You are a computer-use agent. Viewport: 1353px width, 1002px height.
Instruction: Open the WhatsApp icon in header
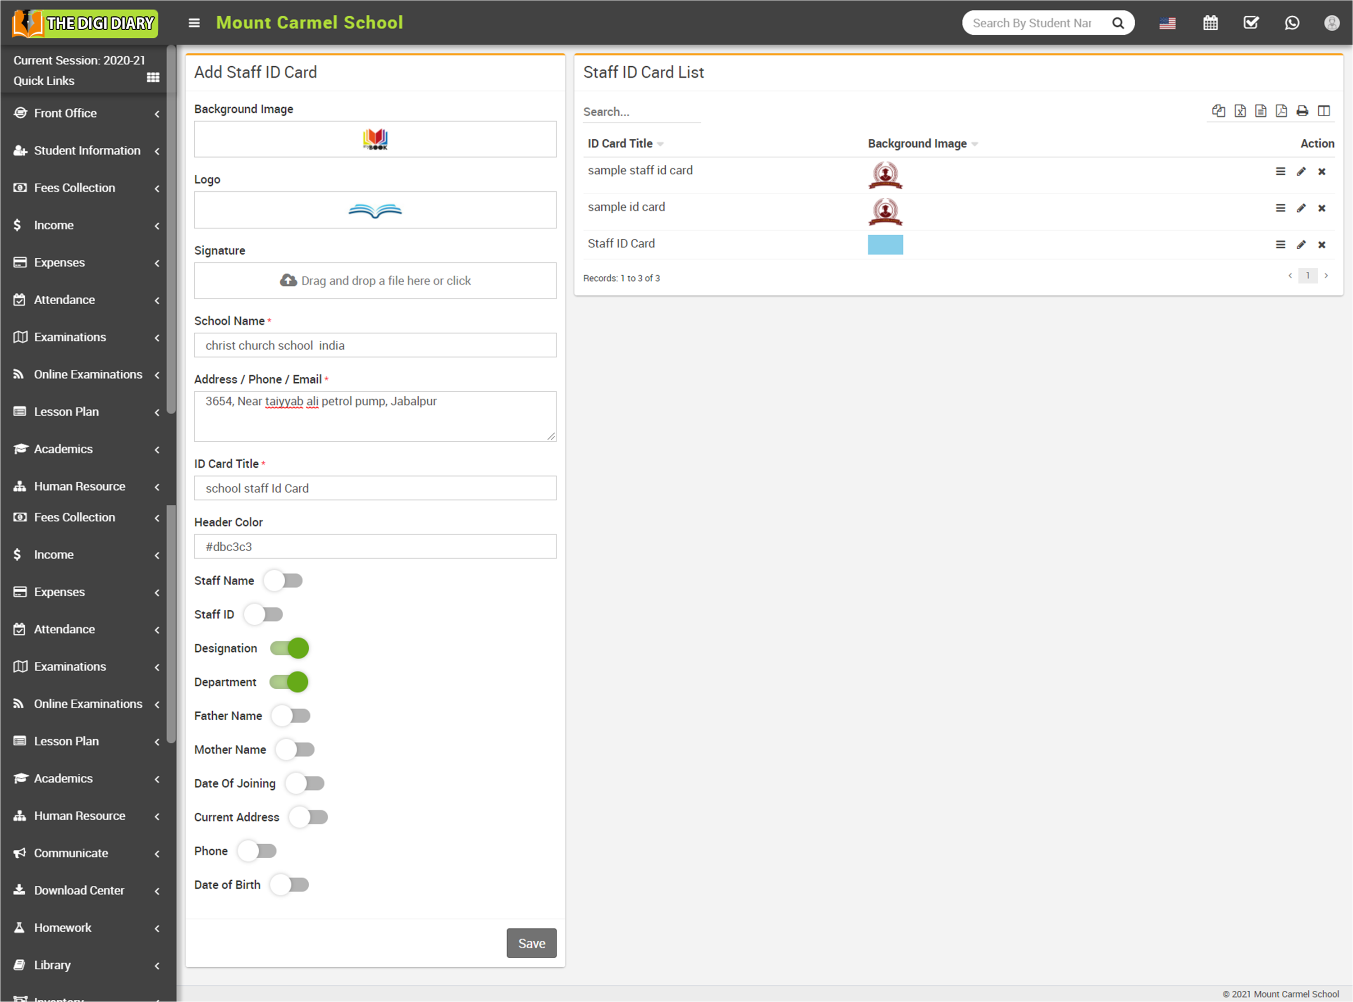pos(1292,23)
